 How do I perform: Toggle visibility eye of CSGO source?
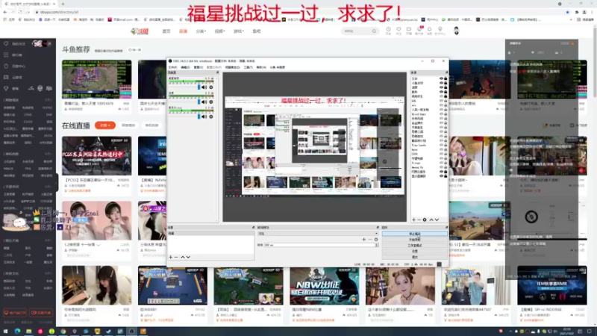[x=441, y=154]
